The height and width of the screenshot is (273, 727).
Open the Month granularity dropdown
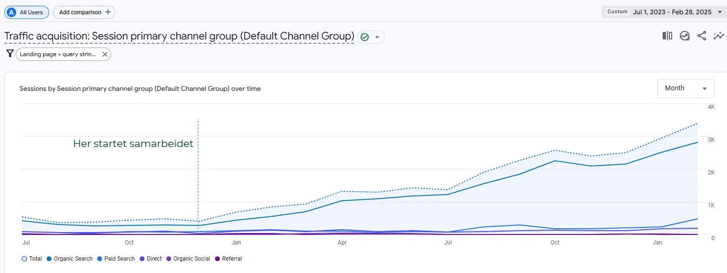[686, 88]
